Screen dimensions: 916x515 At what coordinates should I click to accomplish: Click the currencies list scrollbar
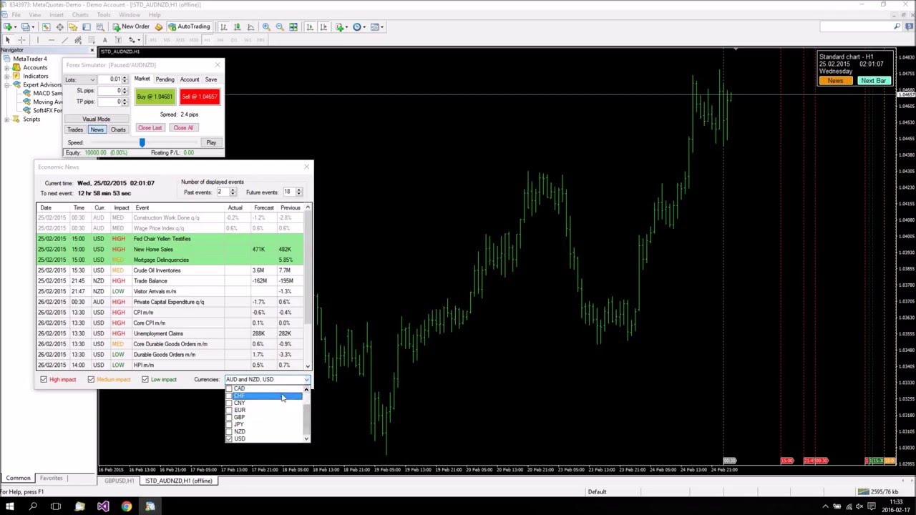(x=306, y=415)
